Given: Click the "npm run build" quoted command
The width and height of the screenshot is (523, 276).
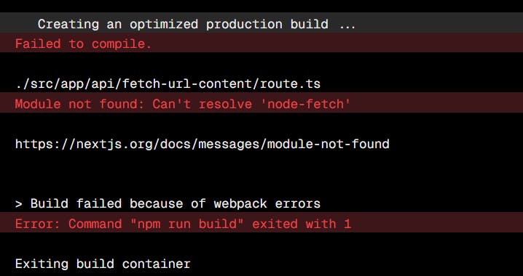Looking at the screenshot, I should pos(186,224).
